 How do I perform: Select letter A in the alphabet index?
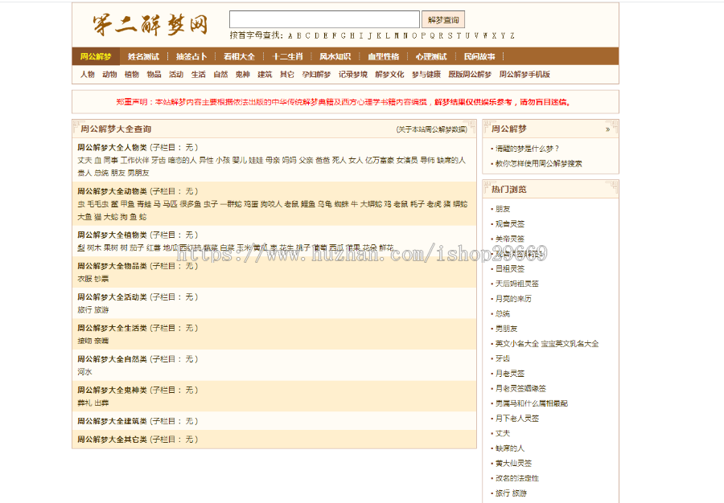[290, 35]
